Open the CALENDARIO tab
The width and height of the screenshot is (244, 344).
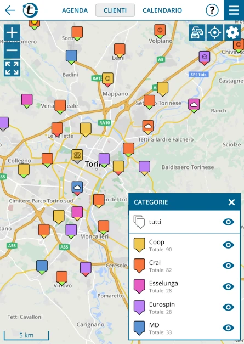tap(162, 10)
